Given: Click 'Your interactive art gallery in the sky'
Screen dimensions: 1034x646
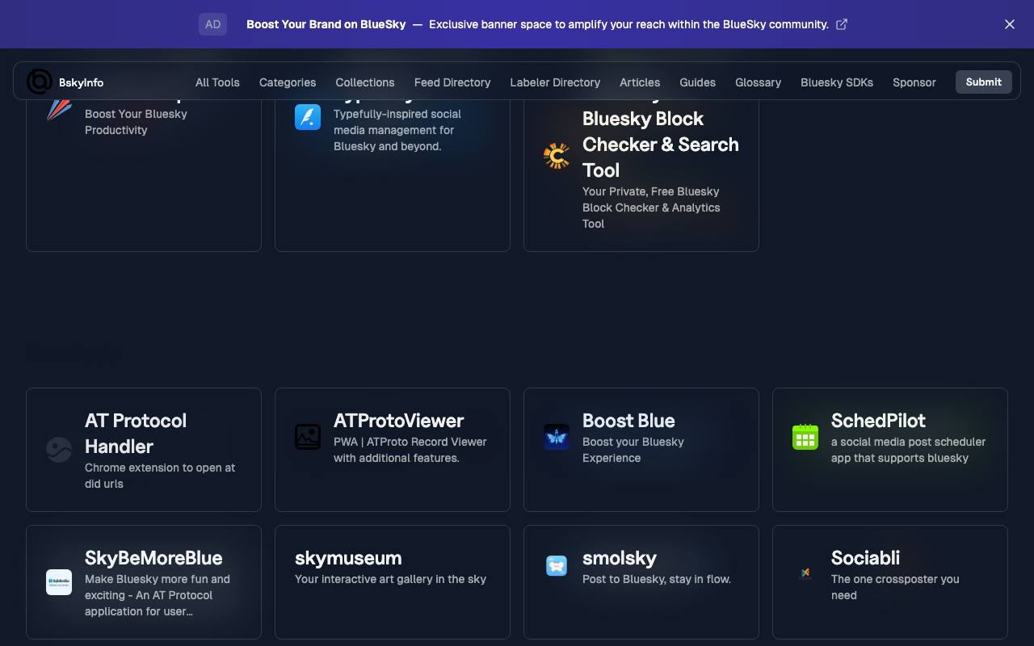Looking at the screenshot, I should [390, 579].
